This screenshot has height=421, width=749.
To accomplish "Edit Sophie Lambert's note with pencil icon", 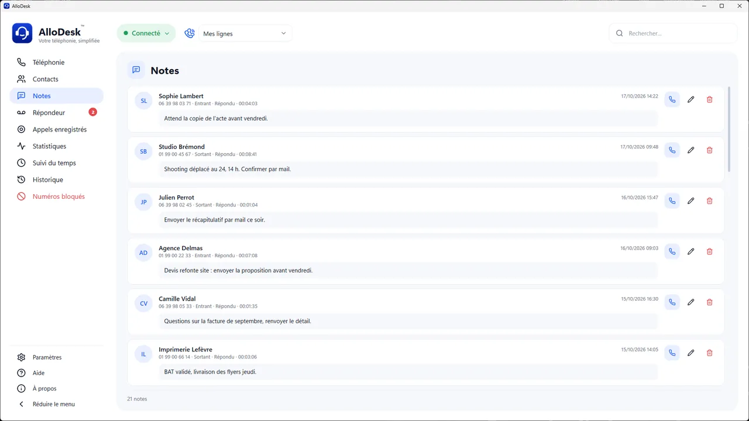I will pyautogui.click(x=691, y=99).
